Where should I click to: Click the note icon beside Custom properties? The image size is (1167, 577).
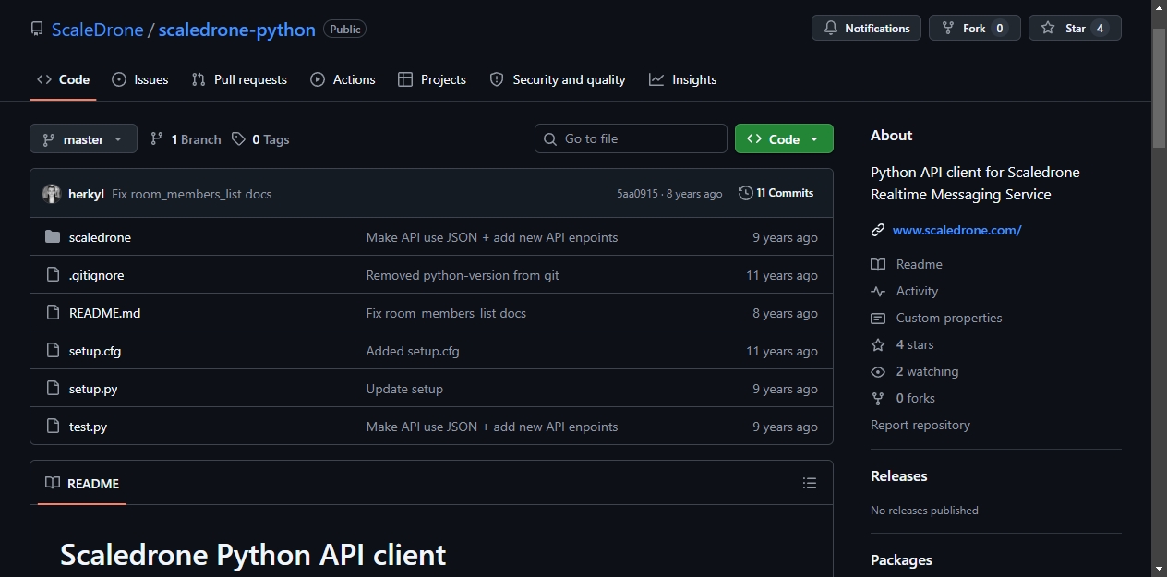878,318
